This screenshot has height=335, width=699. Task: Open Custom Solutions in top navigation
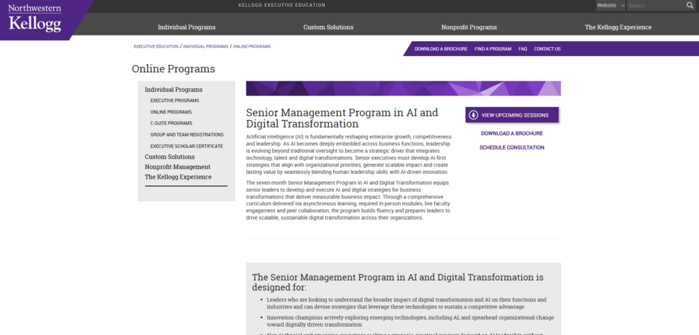coord(328,27)
